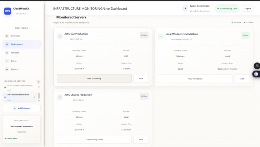Click the '1 Online' counter
260x147 pixels.
236,22
